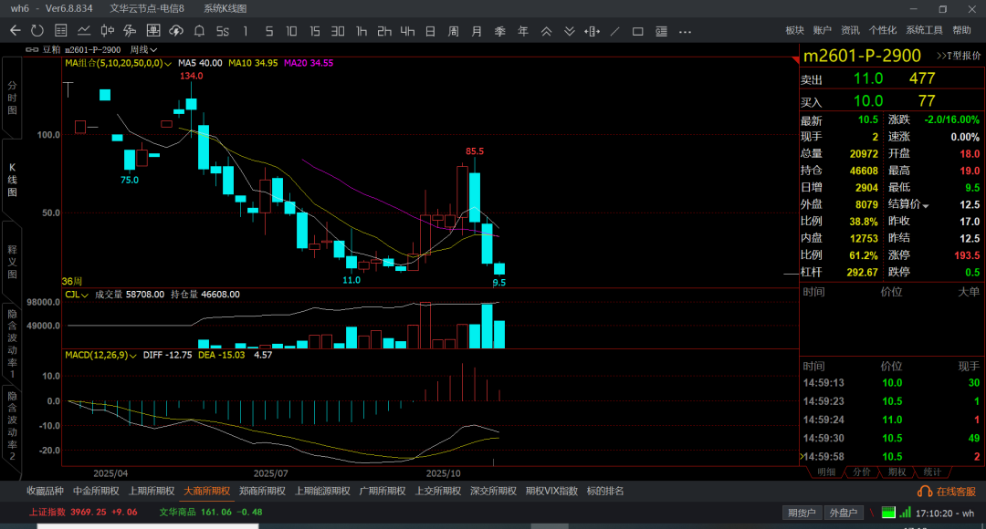Click the 期货户 account button
Viewport: 986px width, 529px height.
802,513
